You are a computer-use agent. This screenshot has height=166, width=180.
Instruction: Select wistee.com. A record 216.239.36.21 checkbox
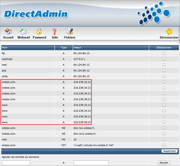164,93
